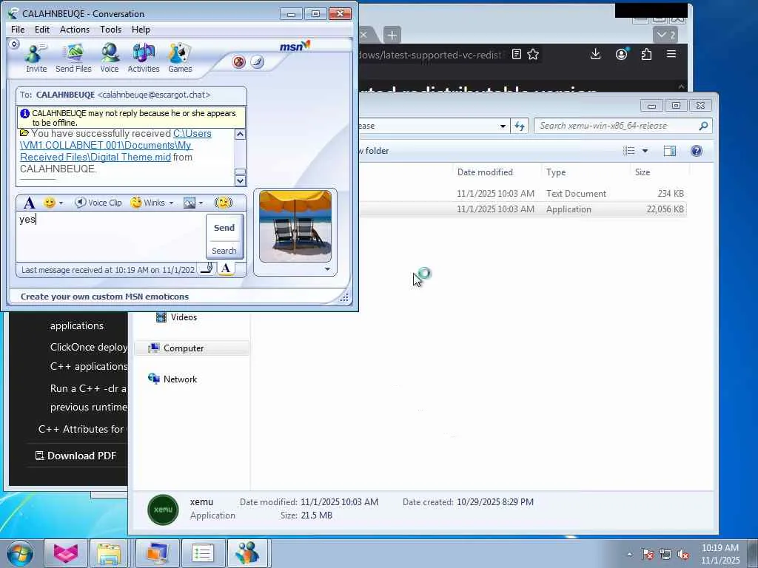The image size is (758, 568).
Task: Open display picture options dropdown arrow
Action: point(327,269)
